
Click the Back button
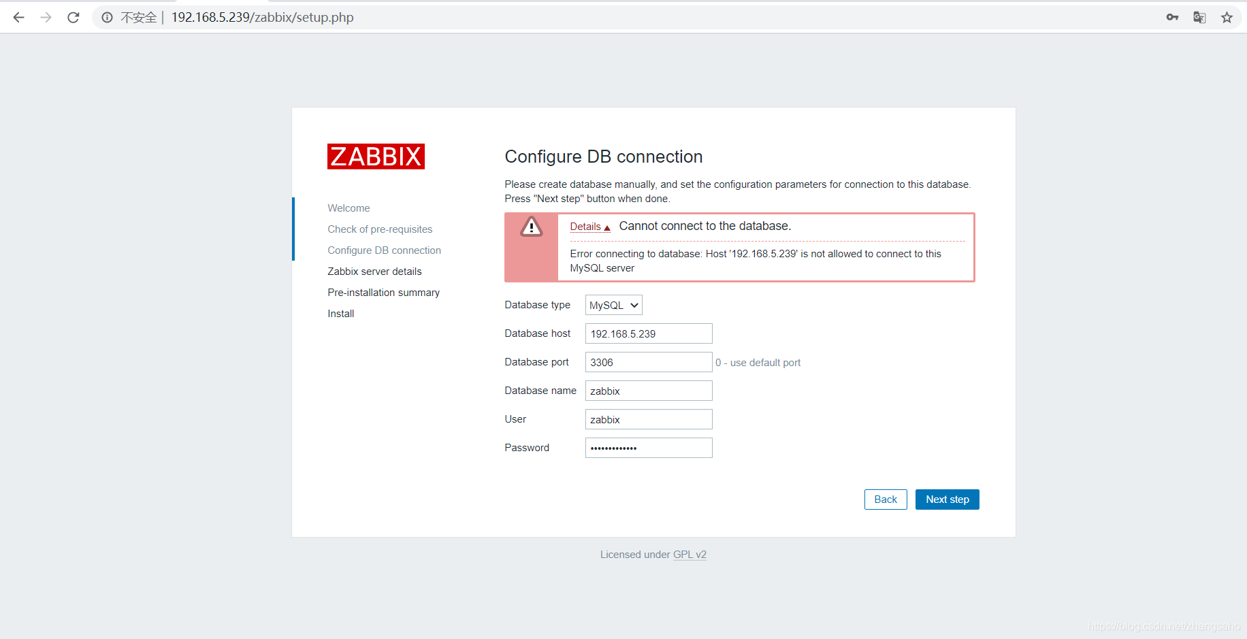tap(886, 499)
